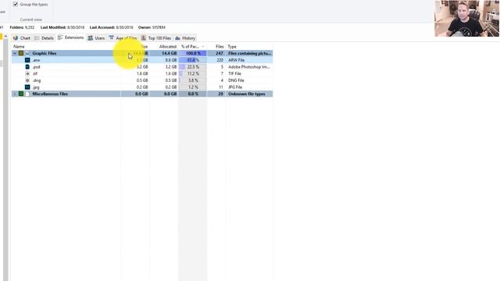
Task: Click the 11.2 % bar in .tif row
Action: pos(193,73)
